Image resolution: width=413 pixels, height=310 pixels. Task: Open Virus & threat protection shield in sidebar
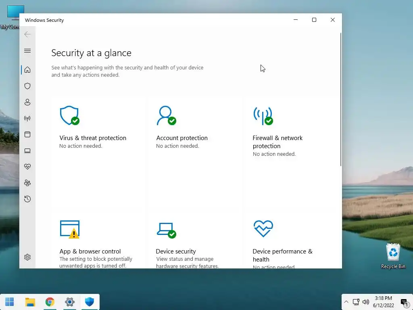click(x=27, y=86)
